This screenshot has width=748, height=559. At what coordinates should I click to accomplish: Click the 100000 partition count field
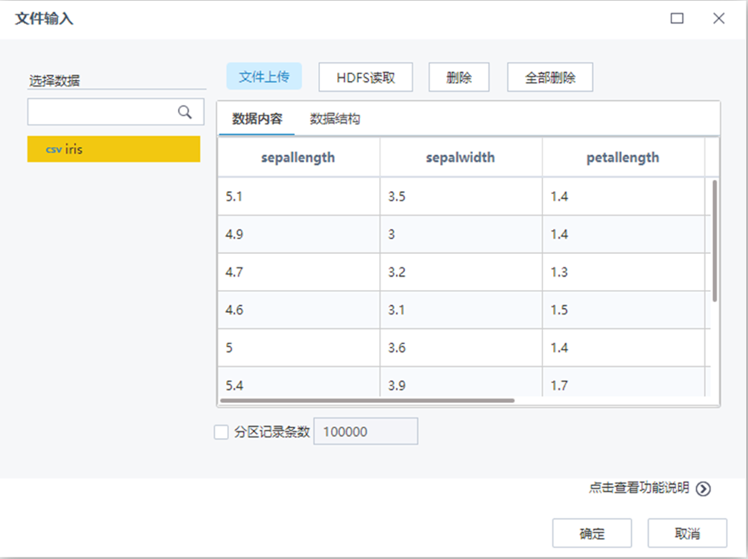365,431
